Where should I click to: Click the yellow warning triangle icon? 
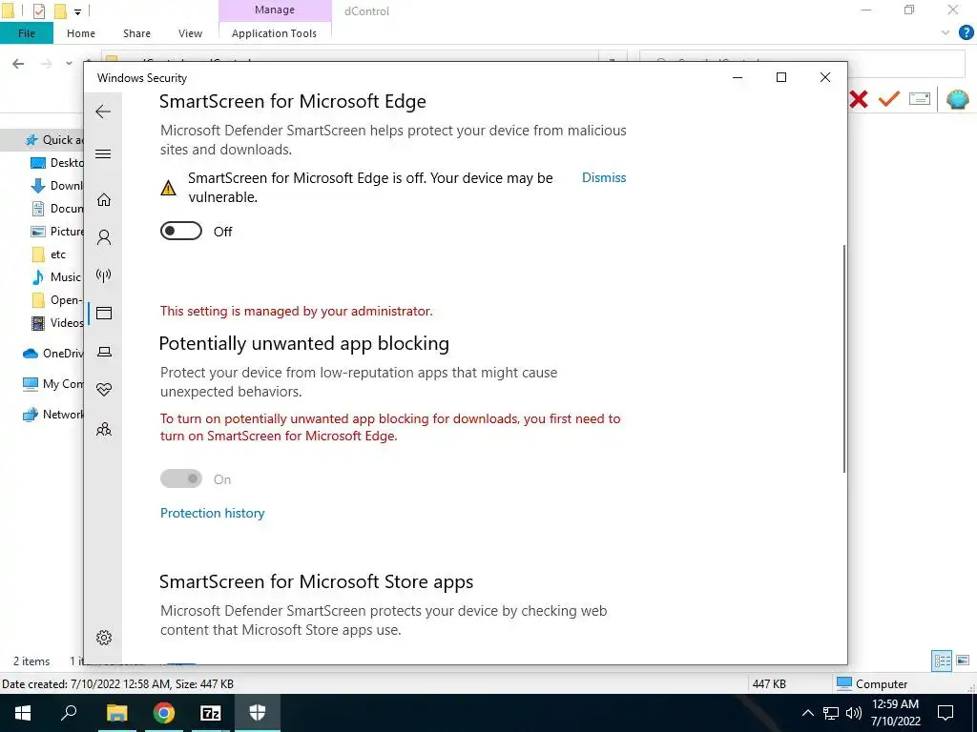(x=168, y=188)
